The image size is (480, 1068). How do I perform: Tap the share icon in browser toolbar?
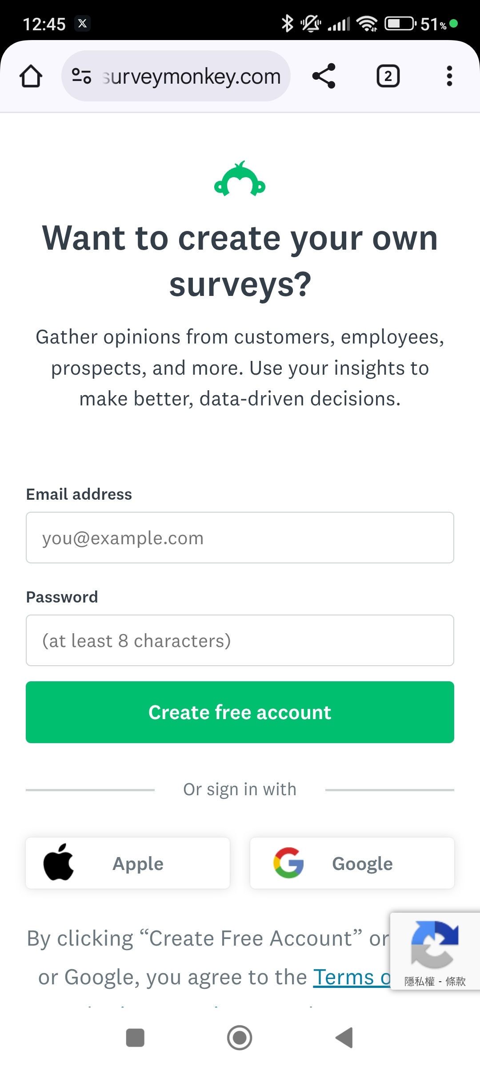tap(324, 76)
